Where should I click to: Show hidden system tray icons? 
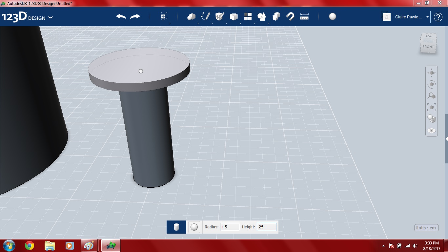(x=383, y=246)
